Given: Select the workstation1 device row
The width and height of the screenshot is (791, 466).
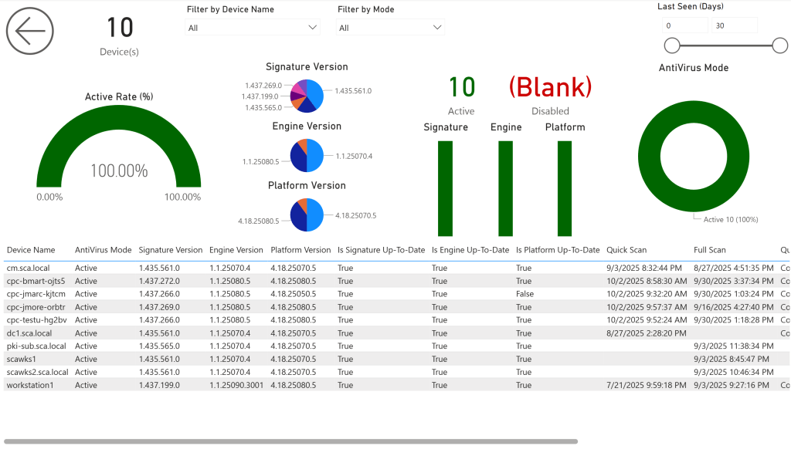Looking at the screenshot, I should [x=30, y=385].
